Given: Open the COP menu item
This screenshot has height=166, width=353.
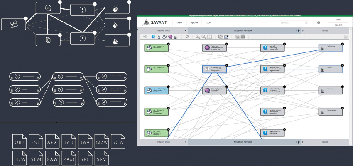Looking at the screenshot, I should (x=209, y=22).
